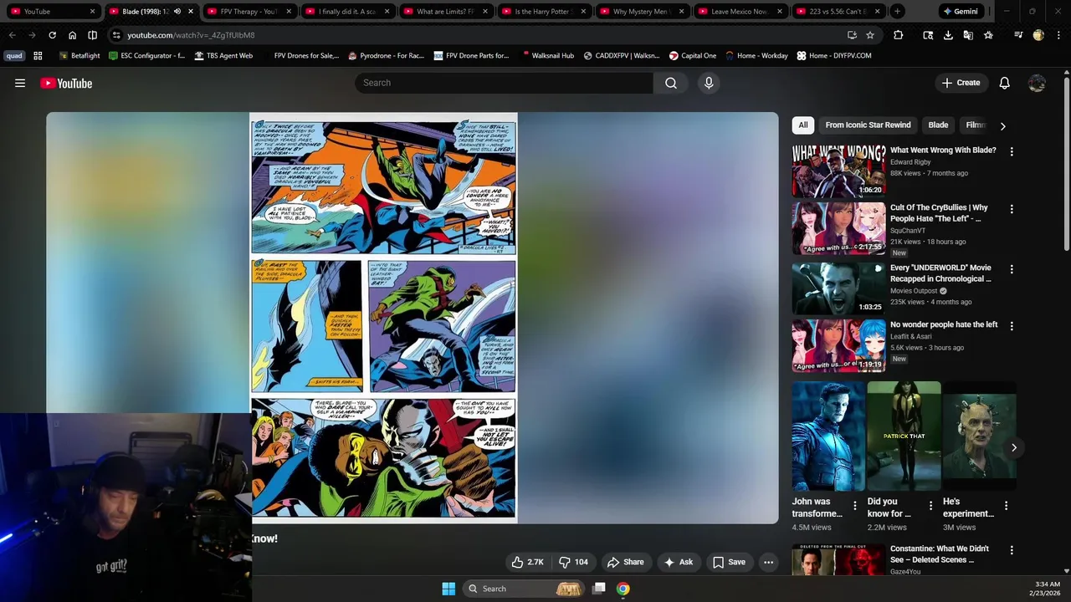Click the YouTube search field
This screenshot has height=602, width=1071.
504,83
